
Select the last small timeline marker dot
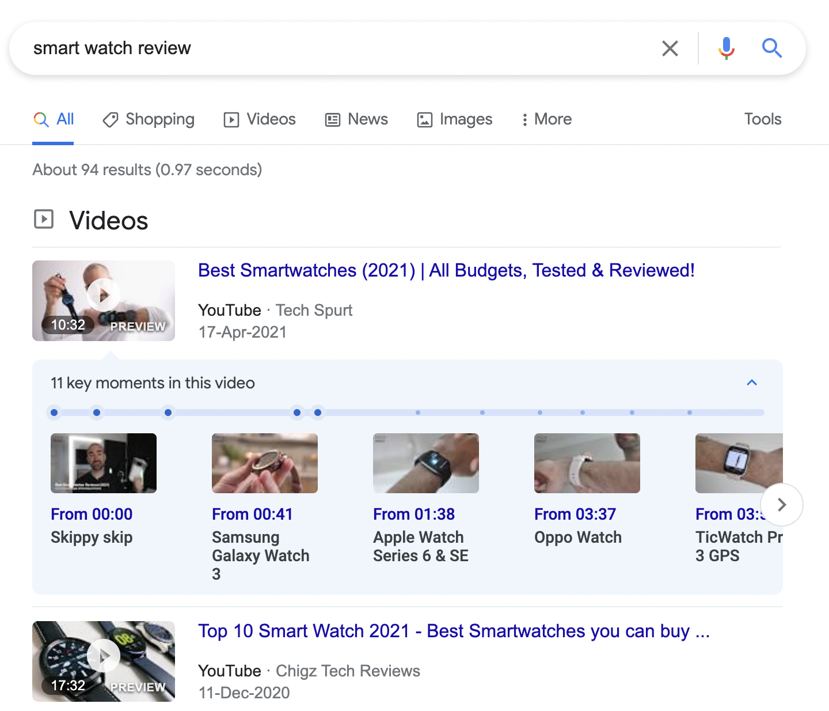click(690, 413)
